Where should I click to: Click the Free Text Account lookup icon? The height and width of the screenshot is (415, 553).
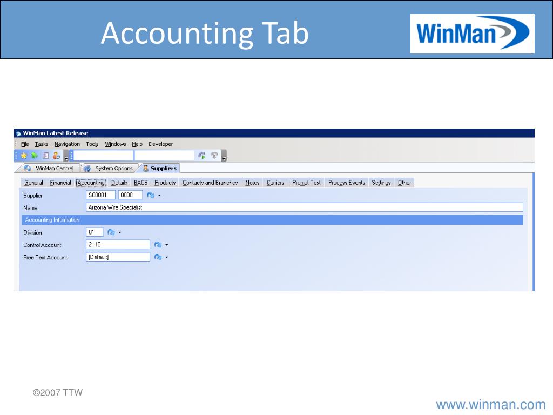click(x=158, y=257)
